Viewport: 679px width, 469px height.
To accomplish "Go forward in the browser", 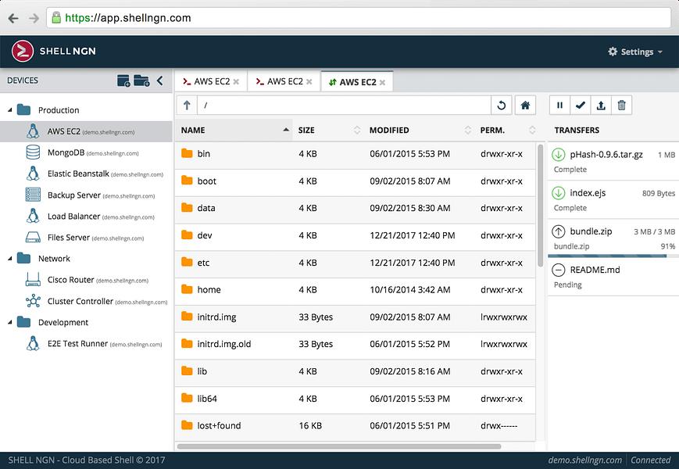I will pos(34,18).
